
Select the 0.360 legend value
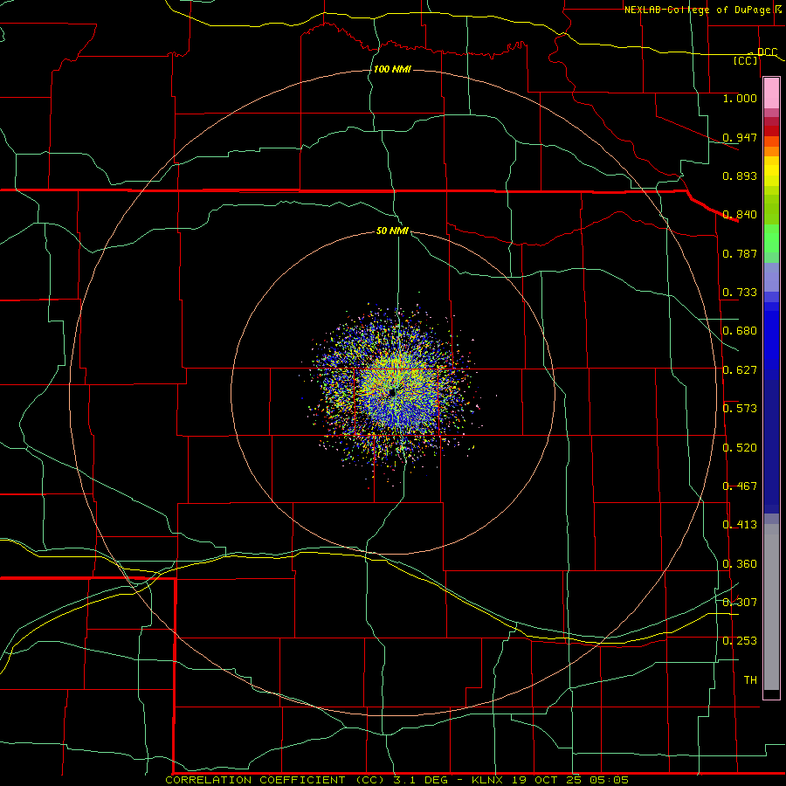click(x=740, y=564)
